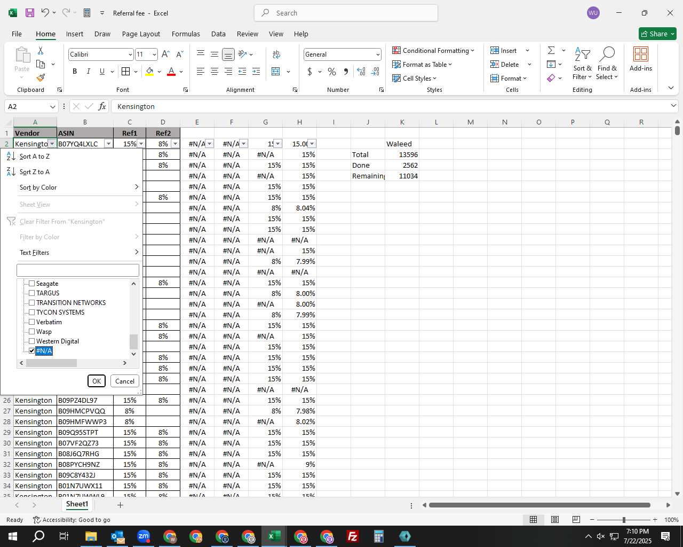
Task: Open the font name Calibri dropdown
Action: click(130, 54)
